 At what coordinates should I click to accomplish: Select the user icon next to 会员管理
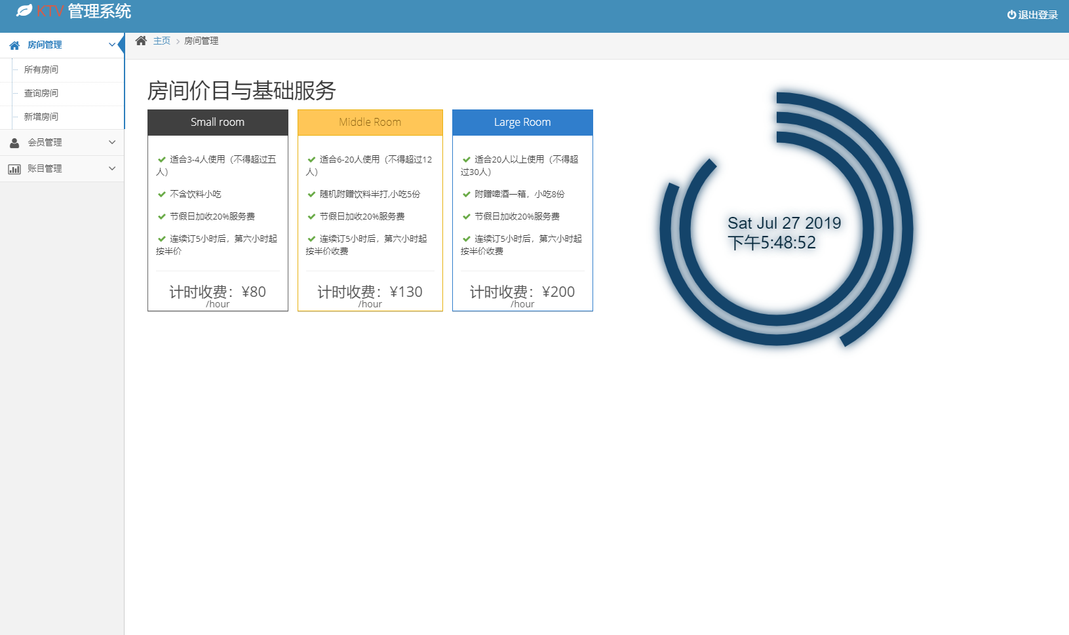[14, 142]
